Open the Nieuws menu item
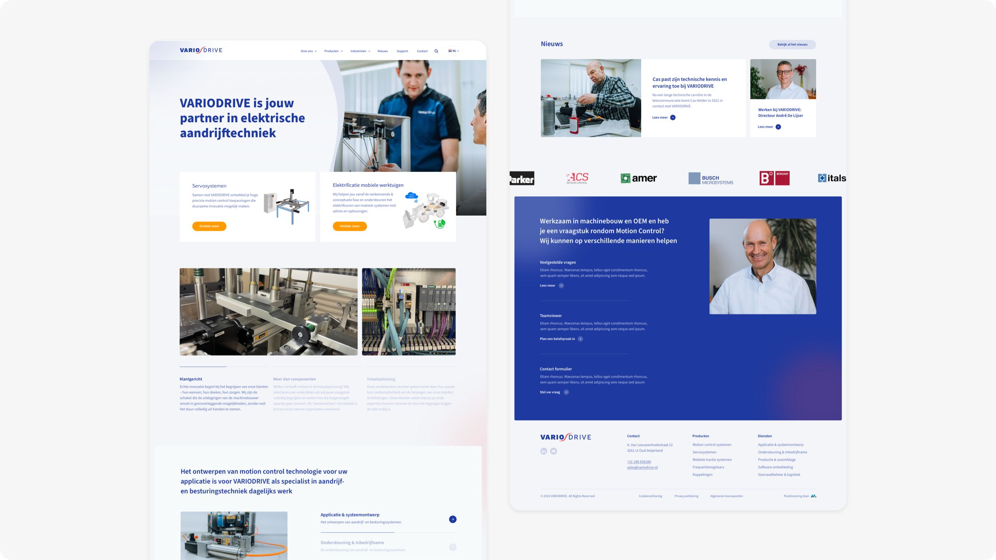The image size is (996, 560). pyautogui.click(x=382, y=51)
